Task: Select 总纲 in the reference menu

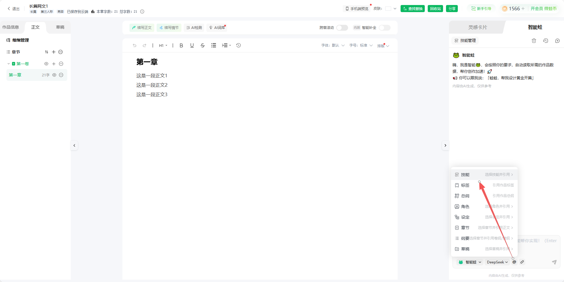Action: point(484,196)
